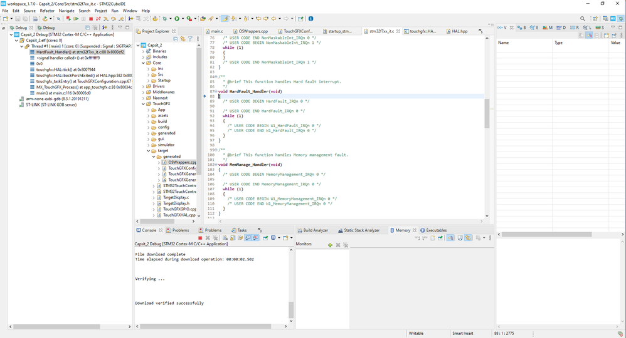Switch to the Static Stack Analyzer tab
The width and height of the screenshot is (626, 338).
pos(361,230)
